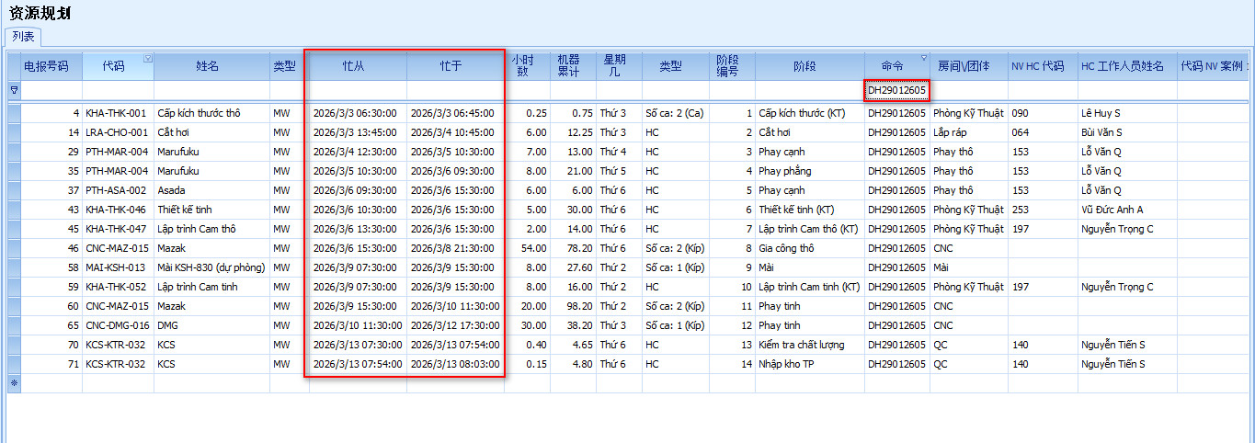Select the LRA-CHO-001 code cell
Viewport: 1255px width, 443px height.
117,132
